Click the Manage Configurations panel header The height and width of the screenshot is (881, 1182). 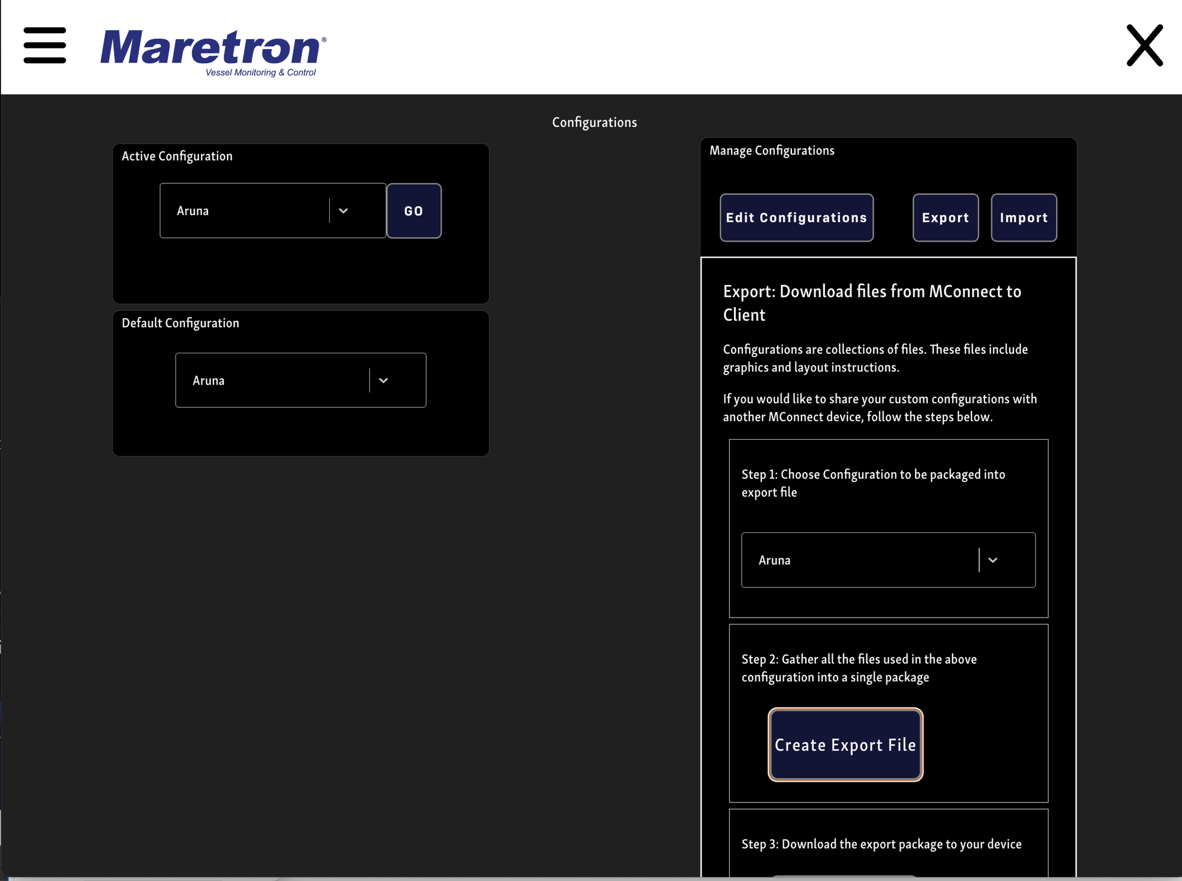(x=772, y=151)
